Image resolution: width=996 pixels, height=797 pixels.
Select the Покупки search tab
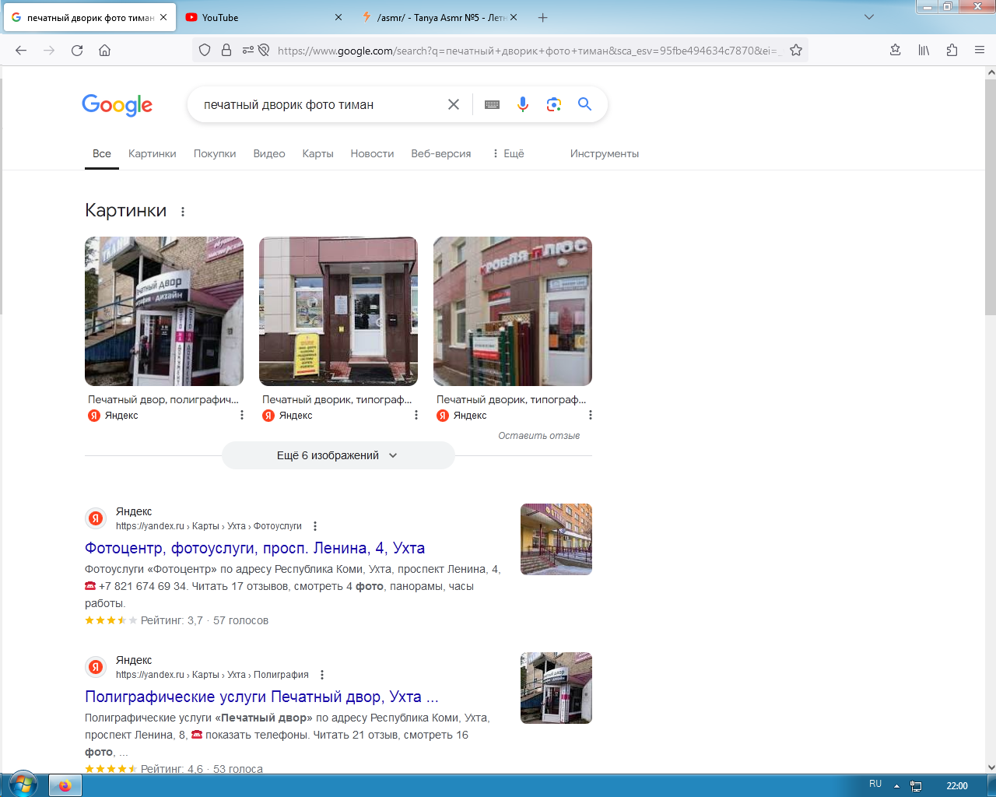click(x=215, y=153)
